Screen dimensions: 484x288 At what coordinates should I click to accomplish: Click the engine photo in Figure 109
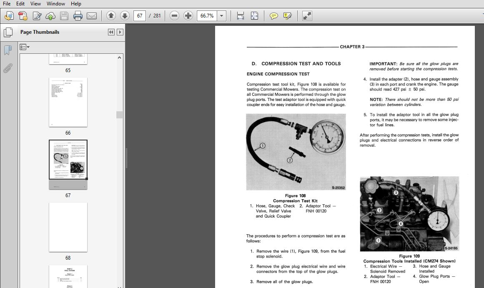pos(409,214)
